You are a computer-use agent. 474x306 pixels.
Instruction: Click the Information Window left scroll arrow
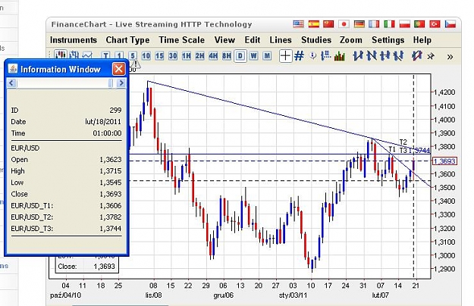tap(11, 83)
